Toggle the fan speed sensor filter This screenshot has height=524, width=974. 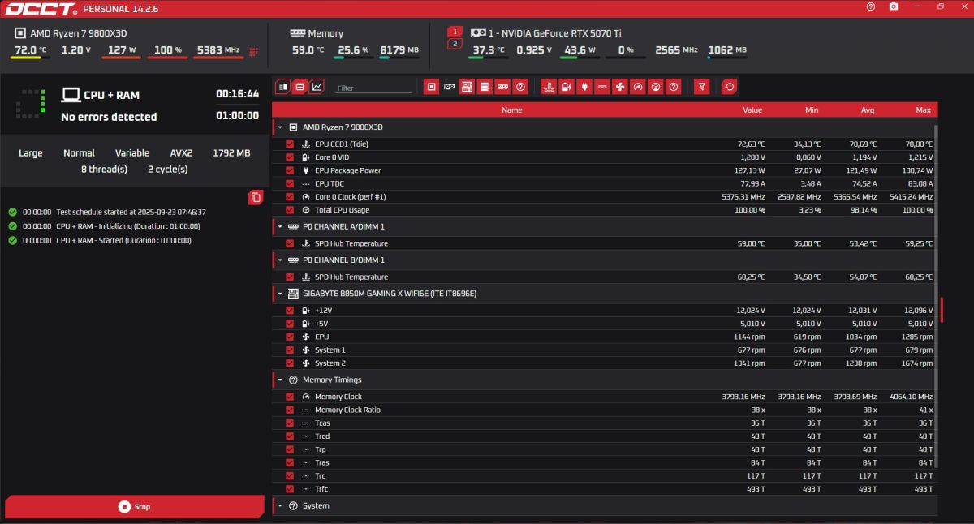coord(620,87)
